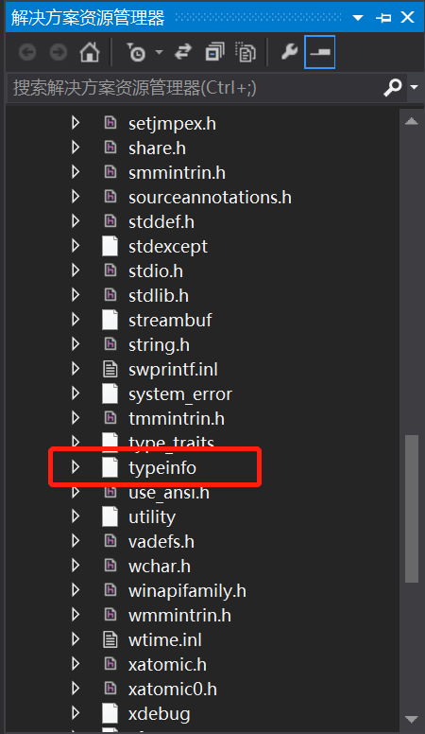The height and width of the screenshot is (734, 425).
Task: Open properties with the wrench icon
Action: click(289, 52)
